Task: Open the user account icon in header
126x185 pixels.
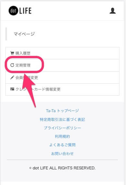Action: click(x=113, y=11)
